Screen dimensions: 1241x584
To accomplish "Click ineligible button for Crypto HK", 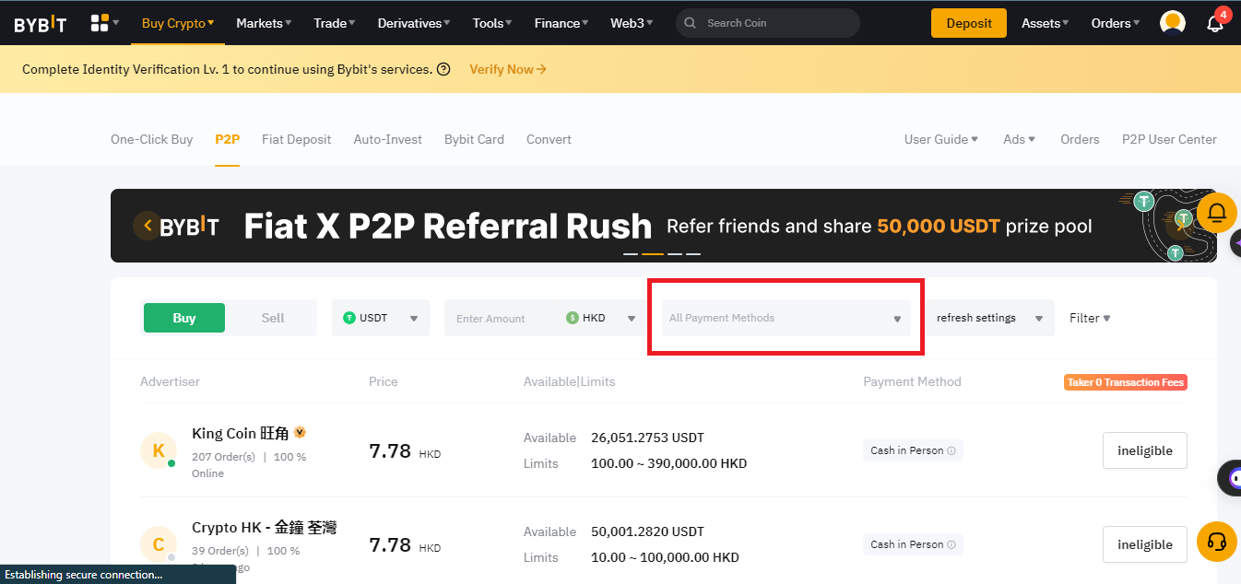I will tap(1145, 544).
